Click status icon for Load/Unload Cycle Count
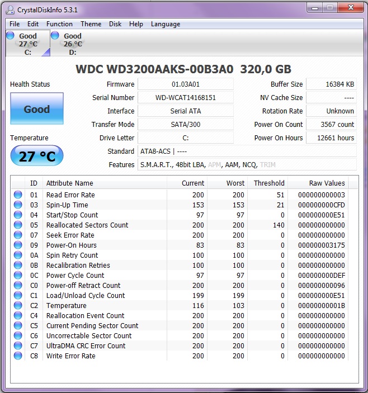 (x=18, y=295)
